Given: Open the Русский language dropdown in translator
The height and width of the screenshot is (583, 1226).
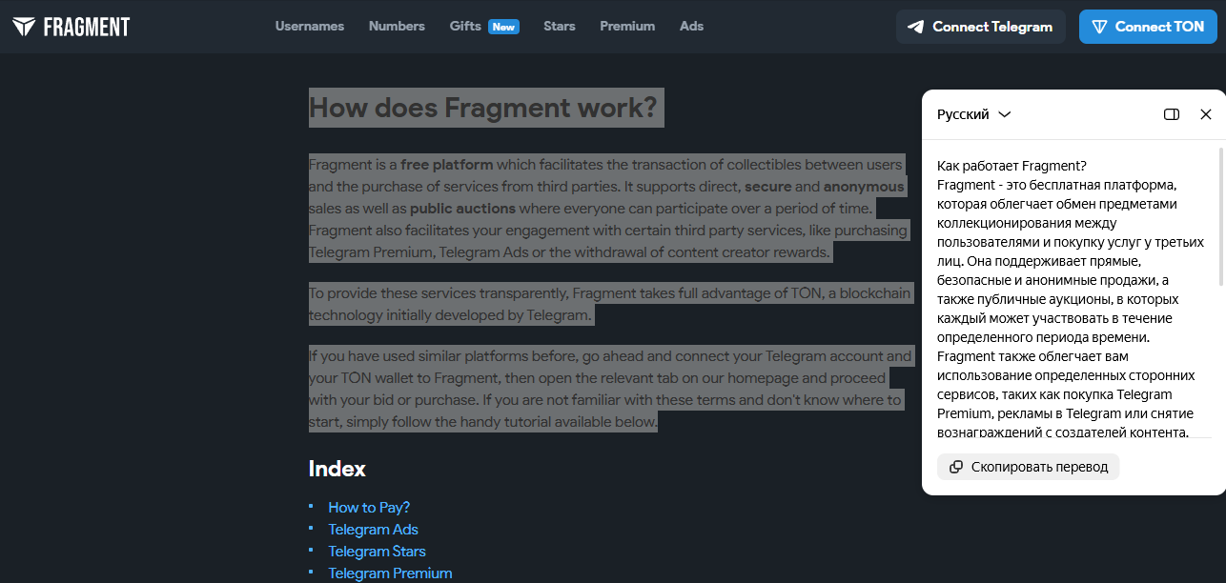Looking at the screenshot, I should tap(973, 114).
